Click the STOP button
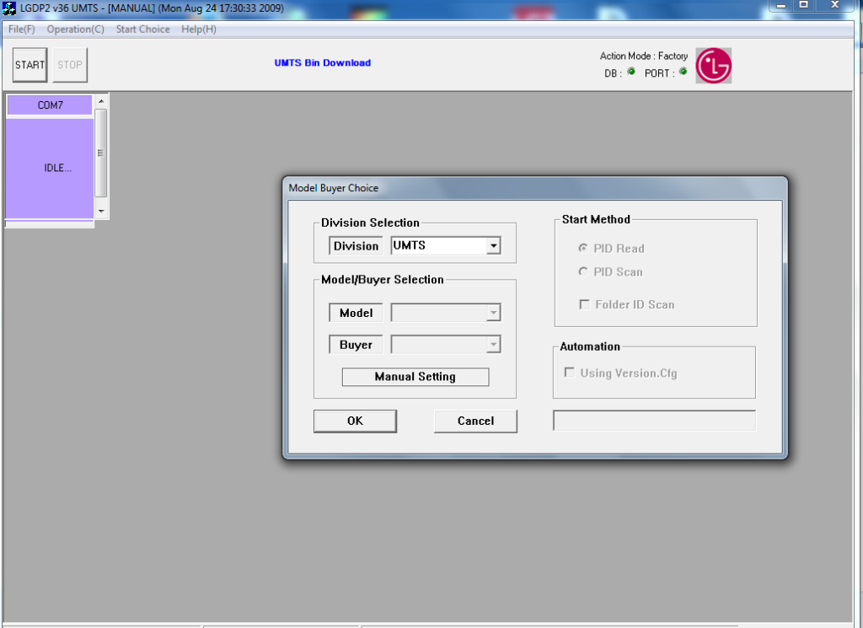Viewport: 863px width, 628px height. point(70,65)
